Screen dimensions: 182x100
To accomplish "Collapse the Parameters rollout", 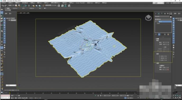I will coord(157,39).
